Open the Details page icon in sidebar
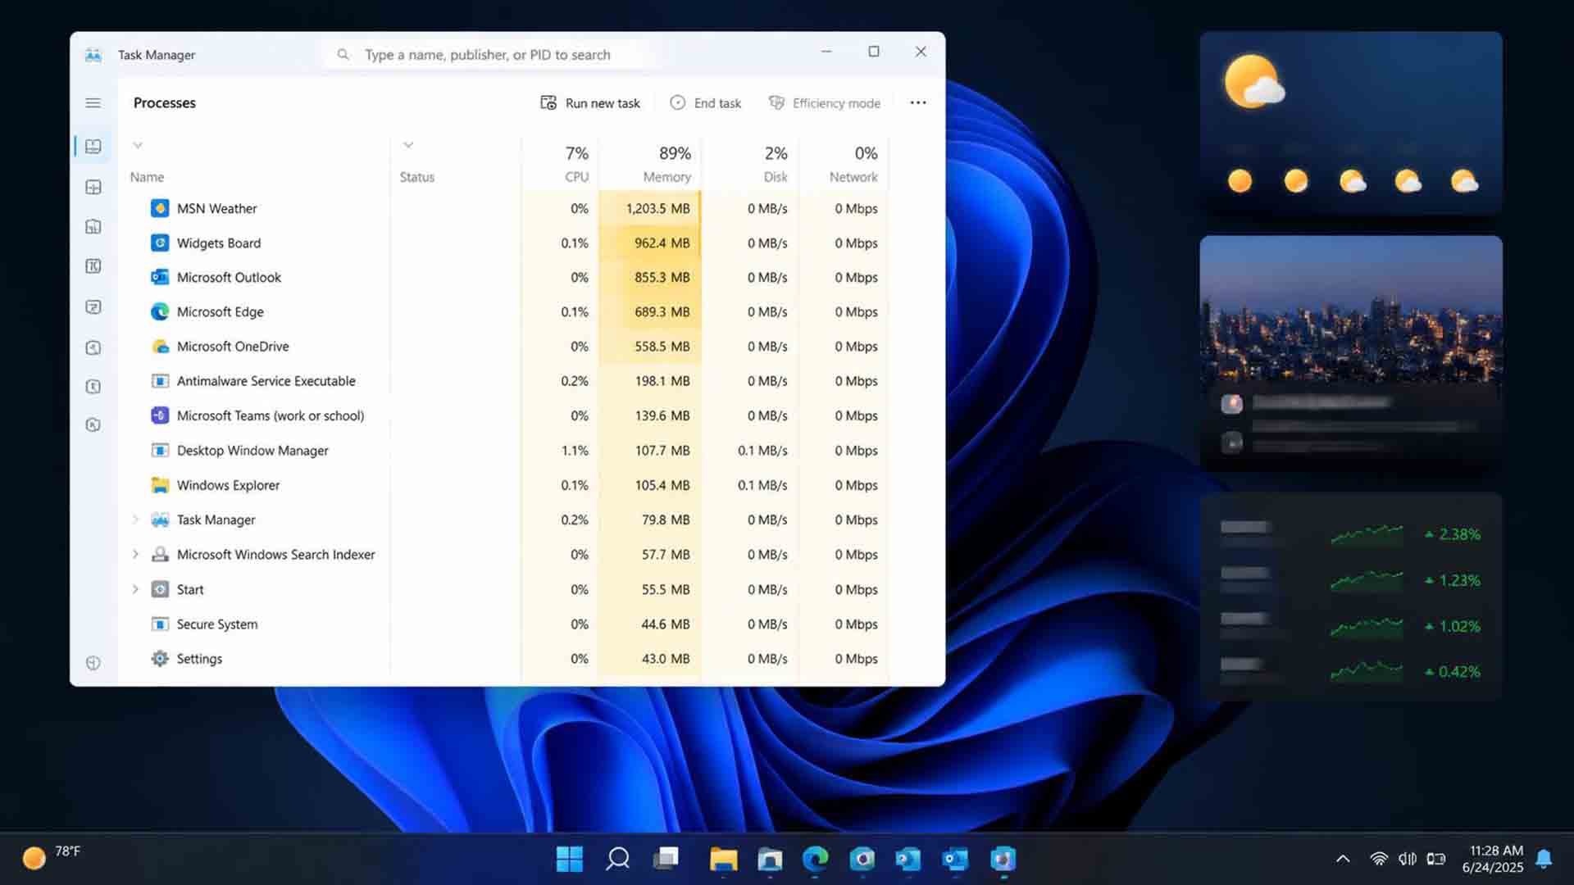This screenshot has height=885, width=1574. point(93,347)
